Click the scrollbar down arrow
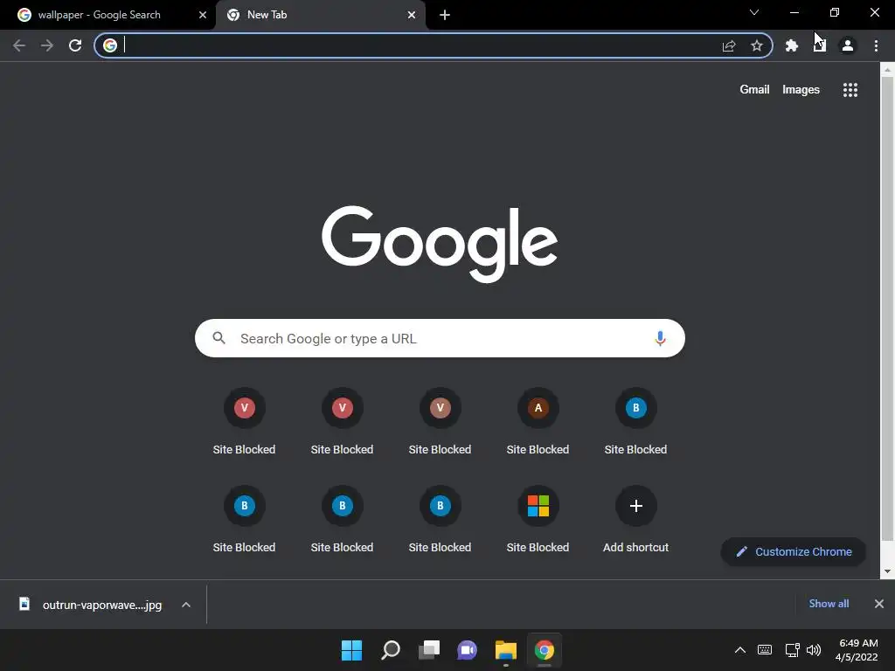 click(887, 571)
